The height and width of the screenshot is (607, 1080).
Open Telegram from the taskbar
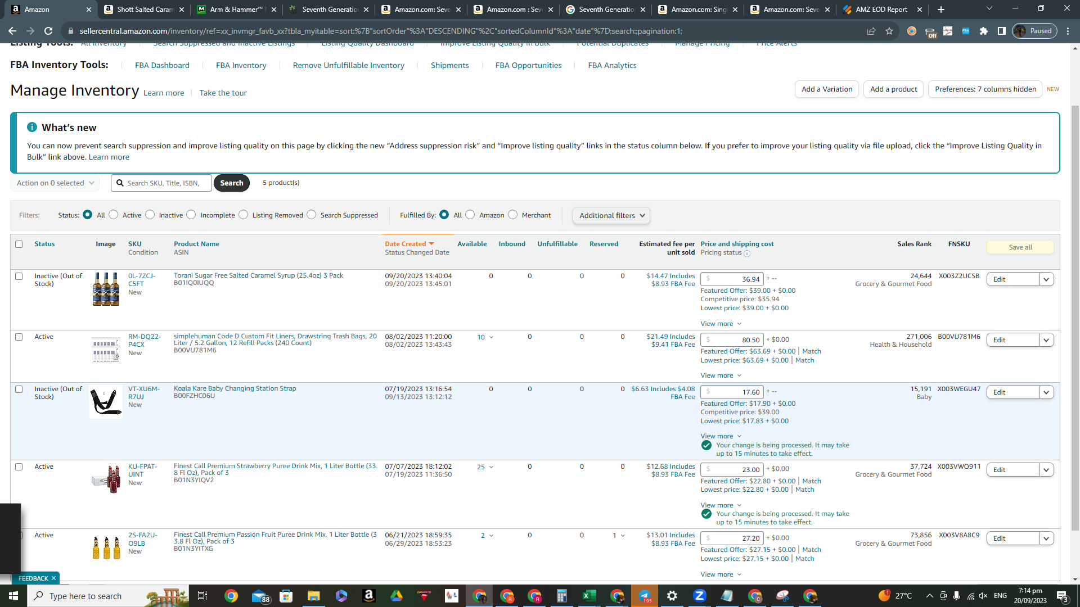(645, 596)
